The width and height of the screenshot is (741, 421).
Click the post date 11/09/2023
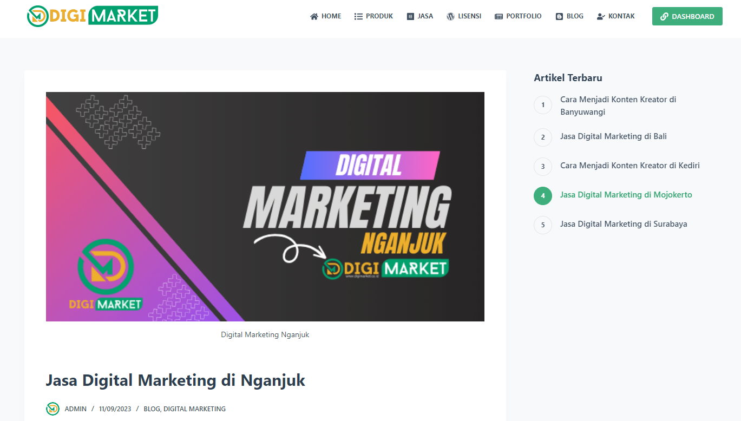click(115, 409)
